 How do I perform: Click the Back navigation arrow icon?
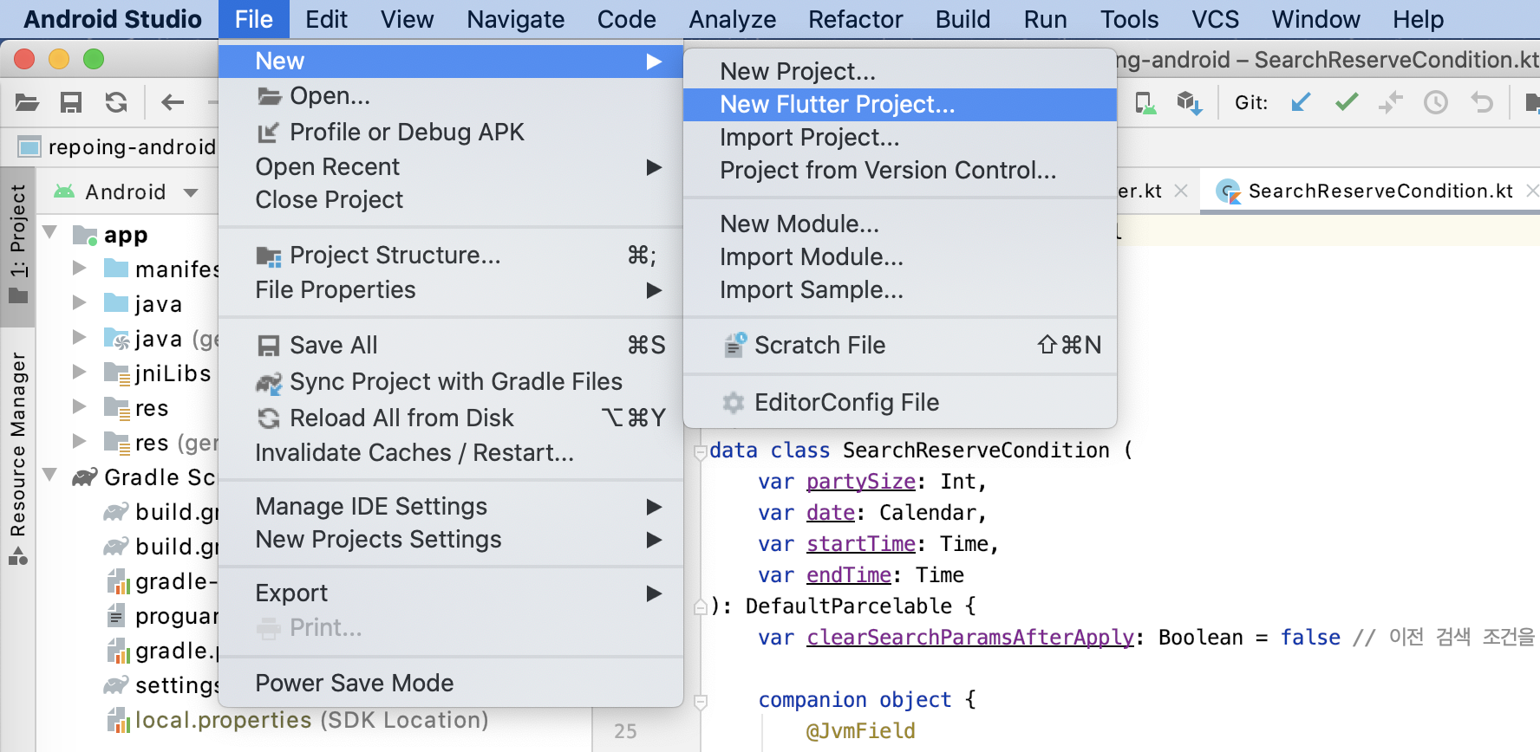pos(173,103)
